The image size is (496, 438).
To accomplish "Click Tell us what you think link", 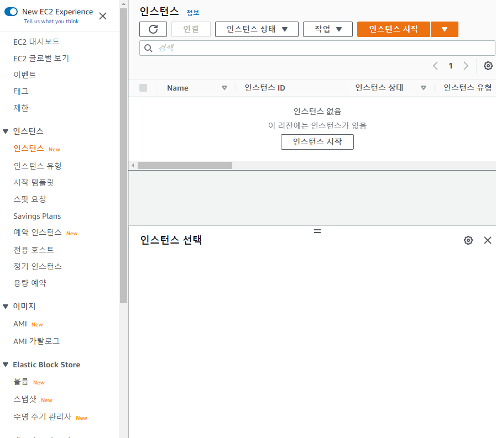I will (51, 22).
